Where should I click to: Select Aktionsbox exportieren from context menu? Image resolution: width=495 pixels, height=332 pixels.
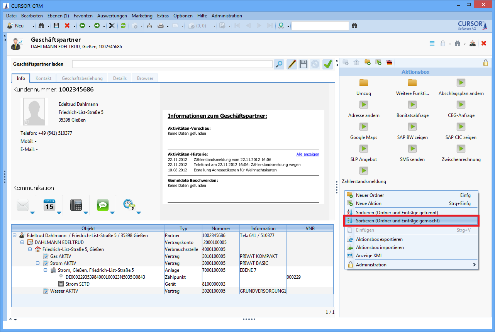[379, 239]
